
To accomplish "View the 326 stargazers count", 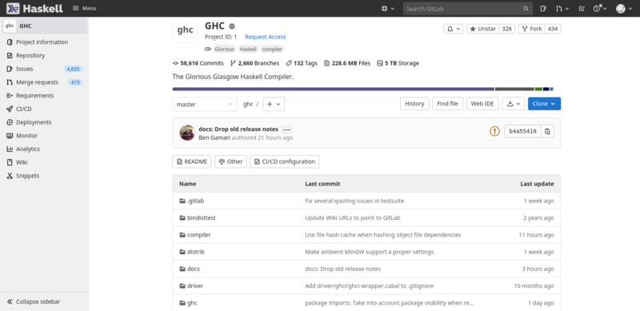I will 507,29.
